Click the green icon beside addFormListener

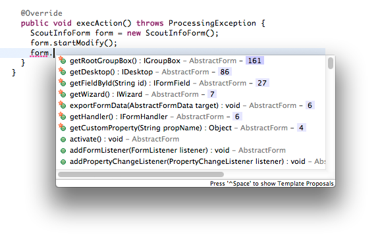tap(63, 151)
